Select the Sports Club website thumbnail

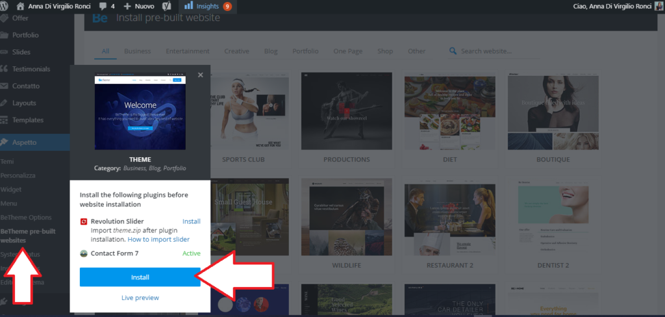point(249,111)
